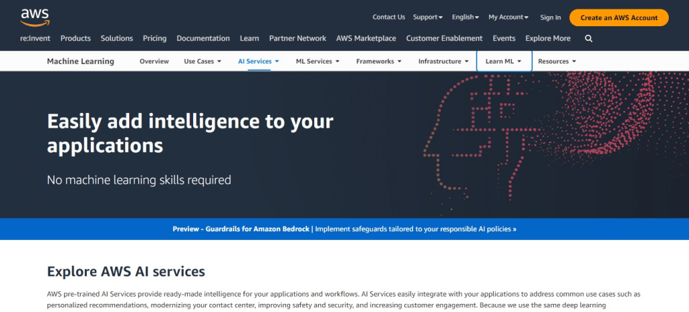Open Partner Network menu

point(298,38)
